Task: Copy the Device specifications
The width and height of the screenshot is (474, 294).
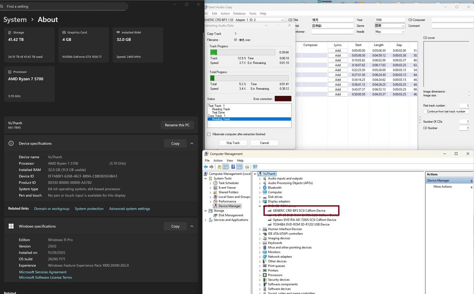Action: 175,144
